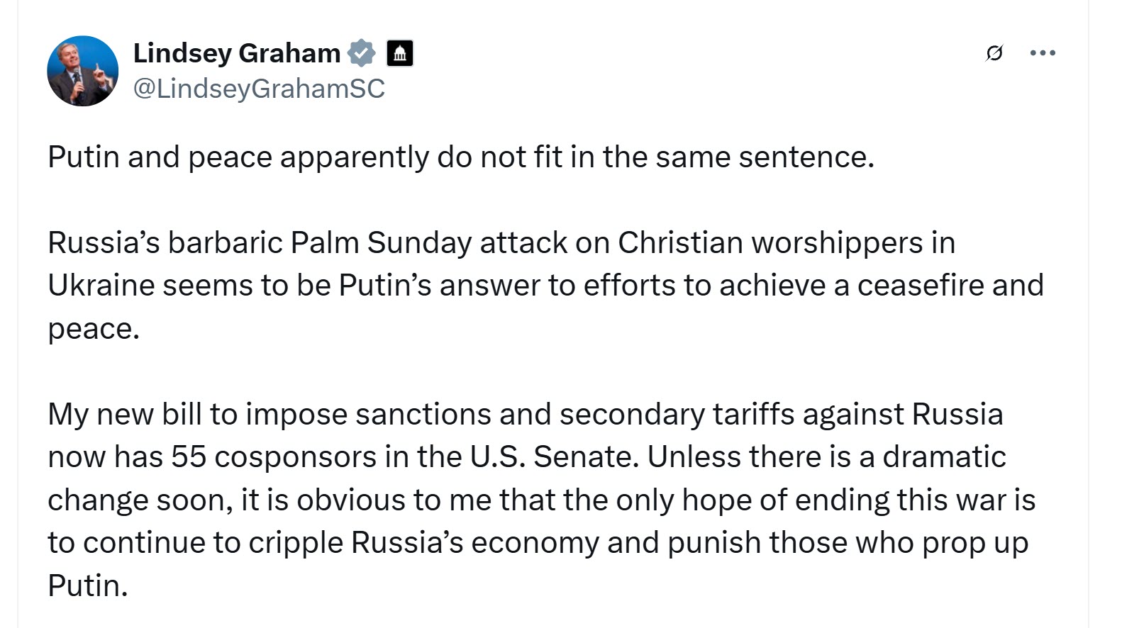Click the Grok slashed-circle icon
Viewport: 1122px width, 628px height.
point(994,53)
